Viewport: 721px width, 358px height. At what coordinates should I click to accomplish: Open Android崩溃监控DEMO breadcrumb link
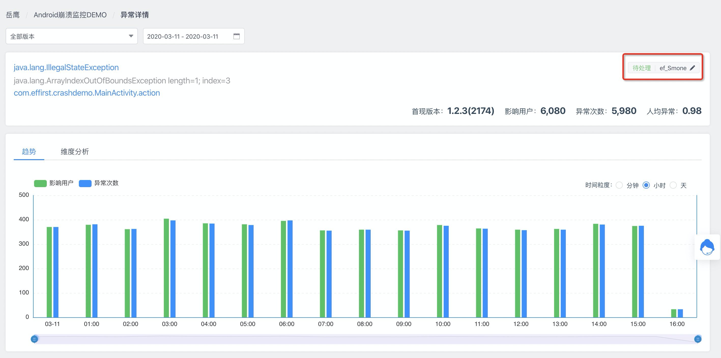tap(70, 15)
